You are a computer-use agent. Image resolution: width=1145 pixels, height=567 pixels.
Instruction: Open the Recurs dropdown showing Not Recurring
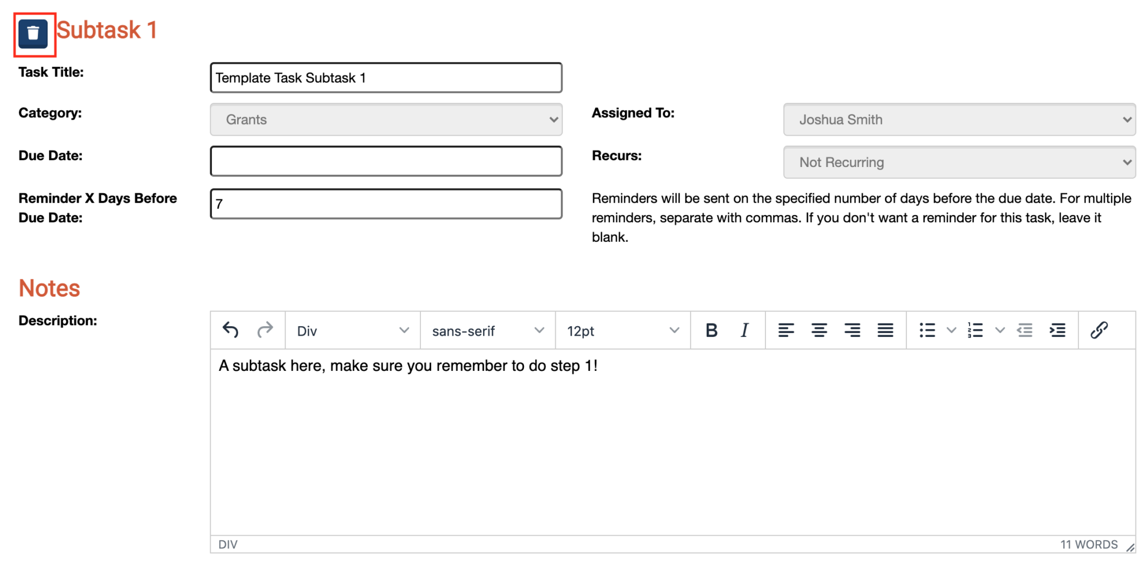pyautogui.click(x=959, y=162)
